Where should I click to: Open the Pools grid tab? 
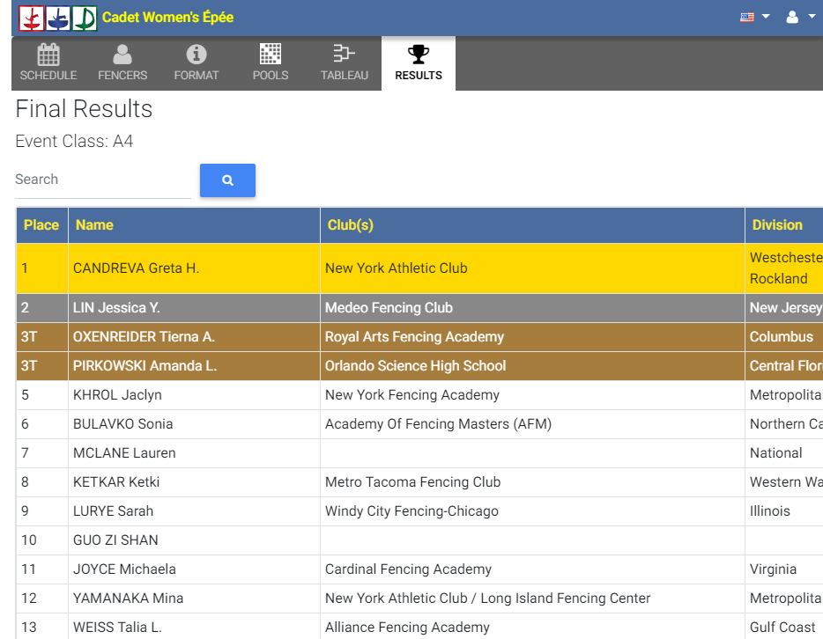271,63
